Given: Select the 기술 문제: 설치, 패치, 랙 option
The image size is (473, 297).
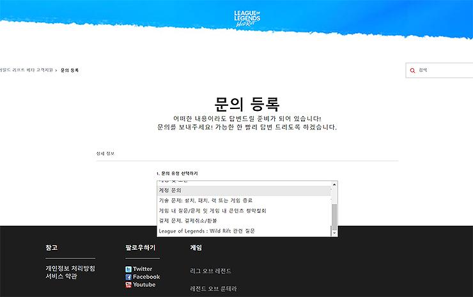Looking at the screenshot, I should [244, 200].
